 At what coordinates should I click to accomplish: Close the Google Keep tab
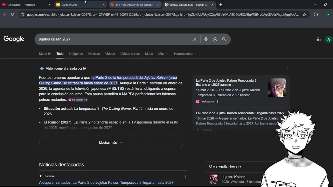click(x=104, y=5)
